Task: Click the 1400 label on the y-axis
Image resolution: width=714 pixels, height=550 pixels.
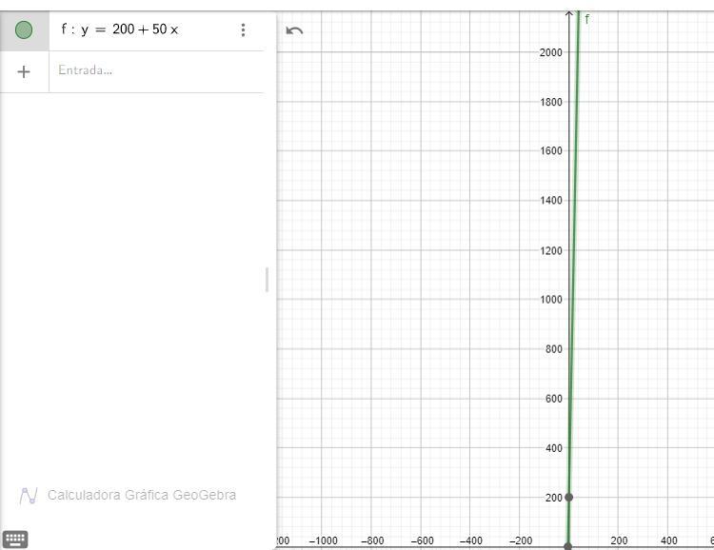Action: (551, 201)
